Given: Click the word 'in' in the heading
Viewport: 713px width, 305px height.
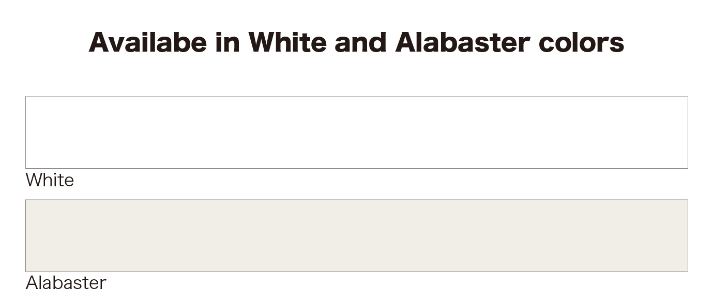Looking at the screenshot, I should [x=227, y=42].
